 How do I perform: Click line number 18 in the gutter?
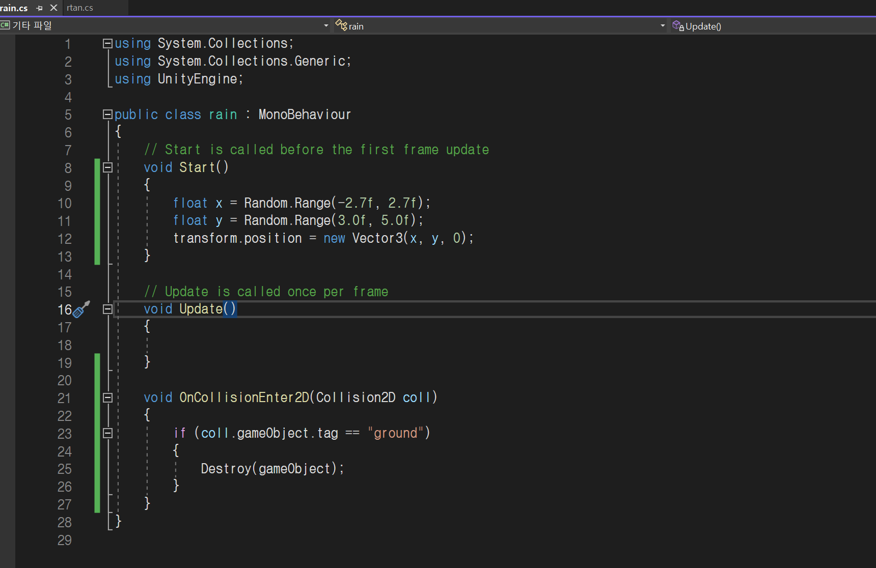[64, 345]
